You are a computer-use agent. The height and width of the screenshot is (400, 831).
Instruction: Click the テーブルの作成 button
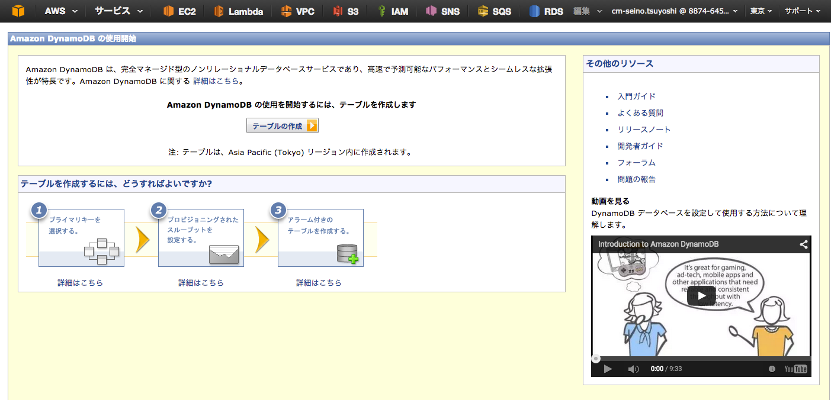pyautogui.click(x=283, y=126)
